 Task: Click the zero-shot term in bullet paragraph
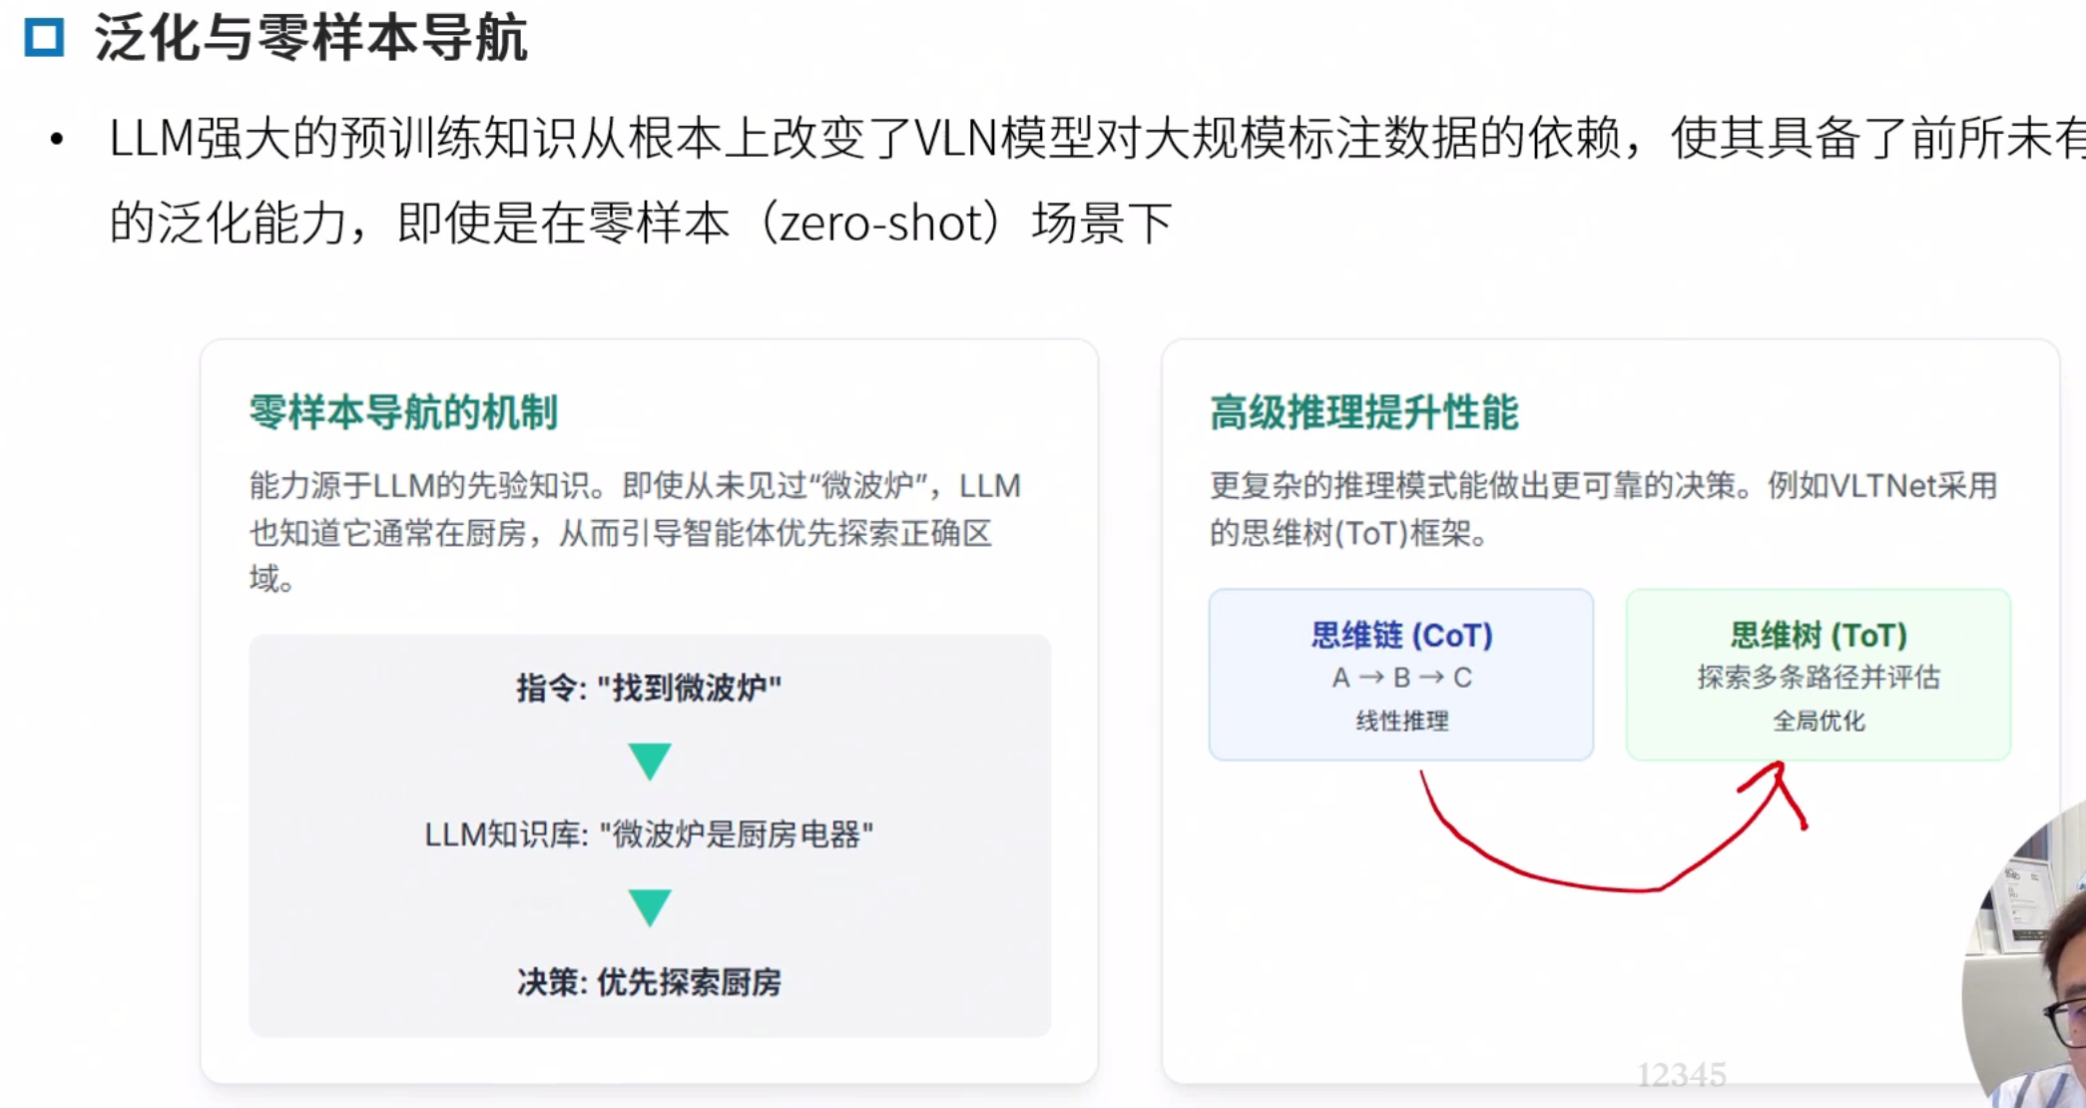click(881, 223)
